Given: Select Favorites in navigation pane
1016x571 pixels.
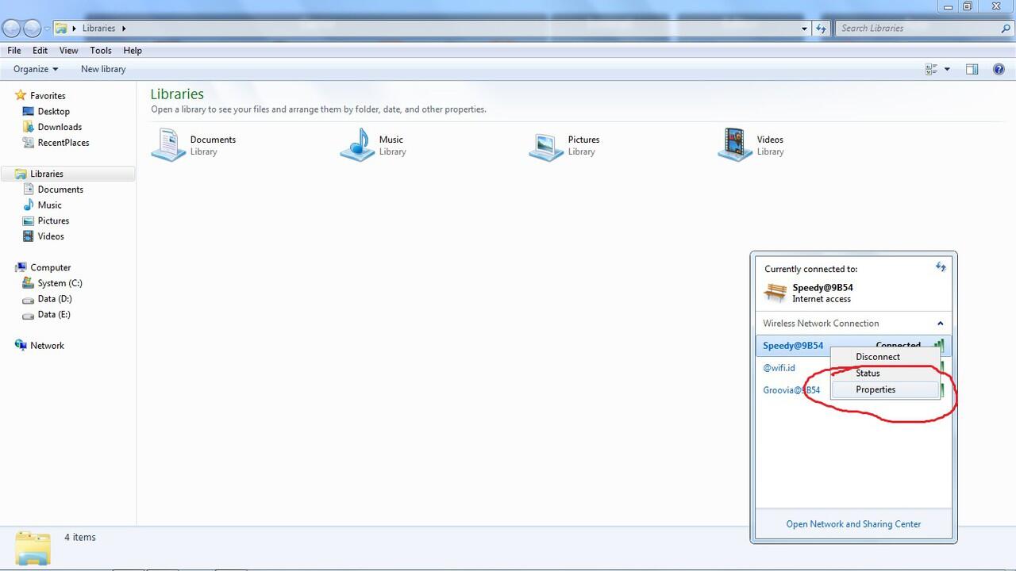Looking at the screenshot, I should click(x=48, y=95).
